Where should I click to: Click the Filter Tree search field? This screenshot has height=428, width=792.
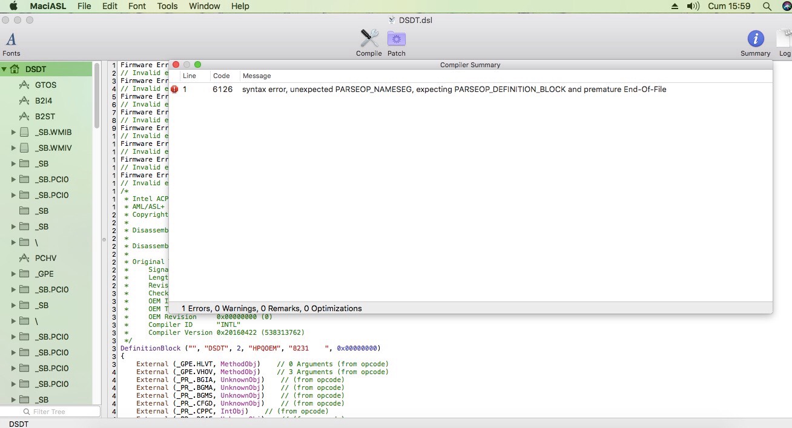point(50,412)
